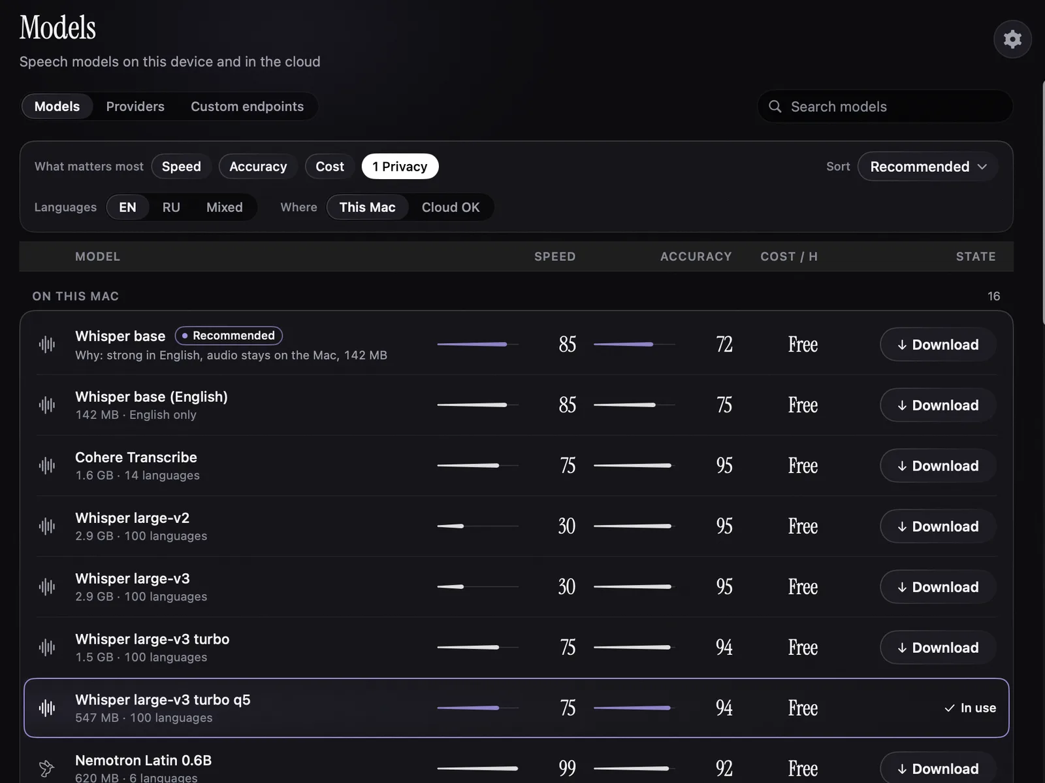Click the waveform icon for Whisper base (English)

(47, 405)
